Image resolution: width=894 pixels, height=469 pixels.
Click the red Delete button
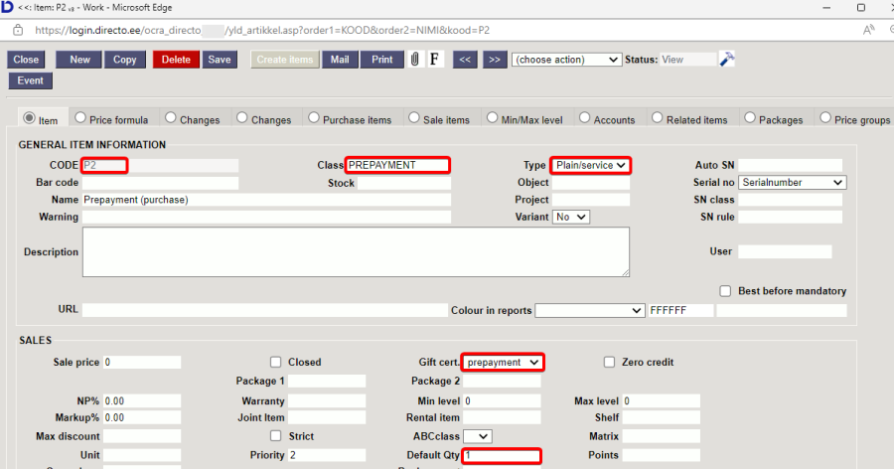pos(176,60)
